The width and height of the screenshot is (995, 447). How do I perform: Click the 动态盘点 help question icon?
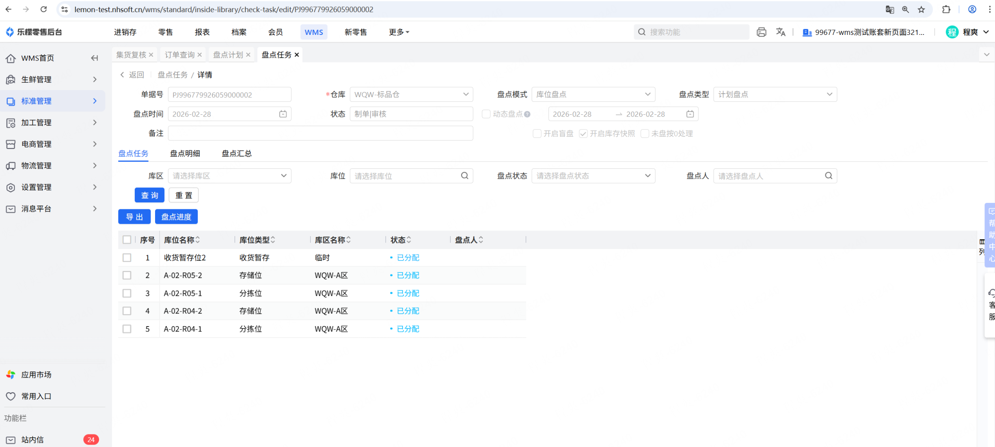coord(527,114)
